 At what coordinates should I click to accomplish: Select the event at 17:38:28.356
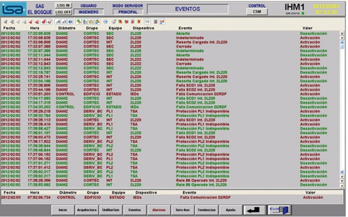pos(169,181)
